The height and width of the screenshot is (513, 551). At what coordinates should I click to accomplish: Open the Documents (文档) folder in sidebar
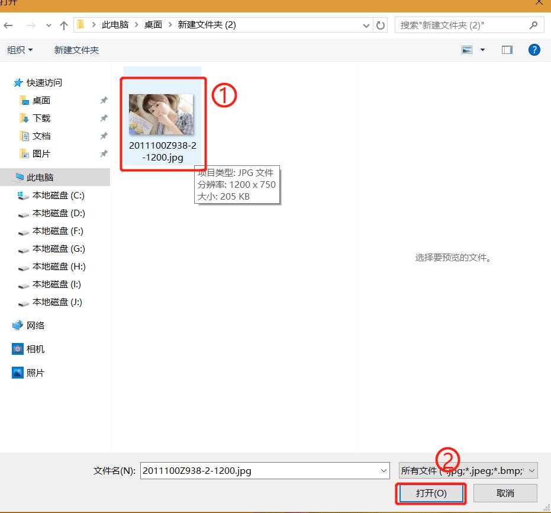point(41,136)
